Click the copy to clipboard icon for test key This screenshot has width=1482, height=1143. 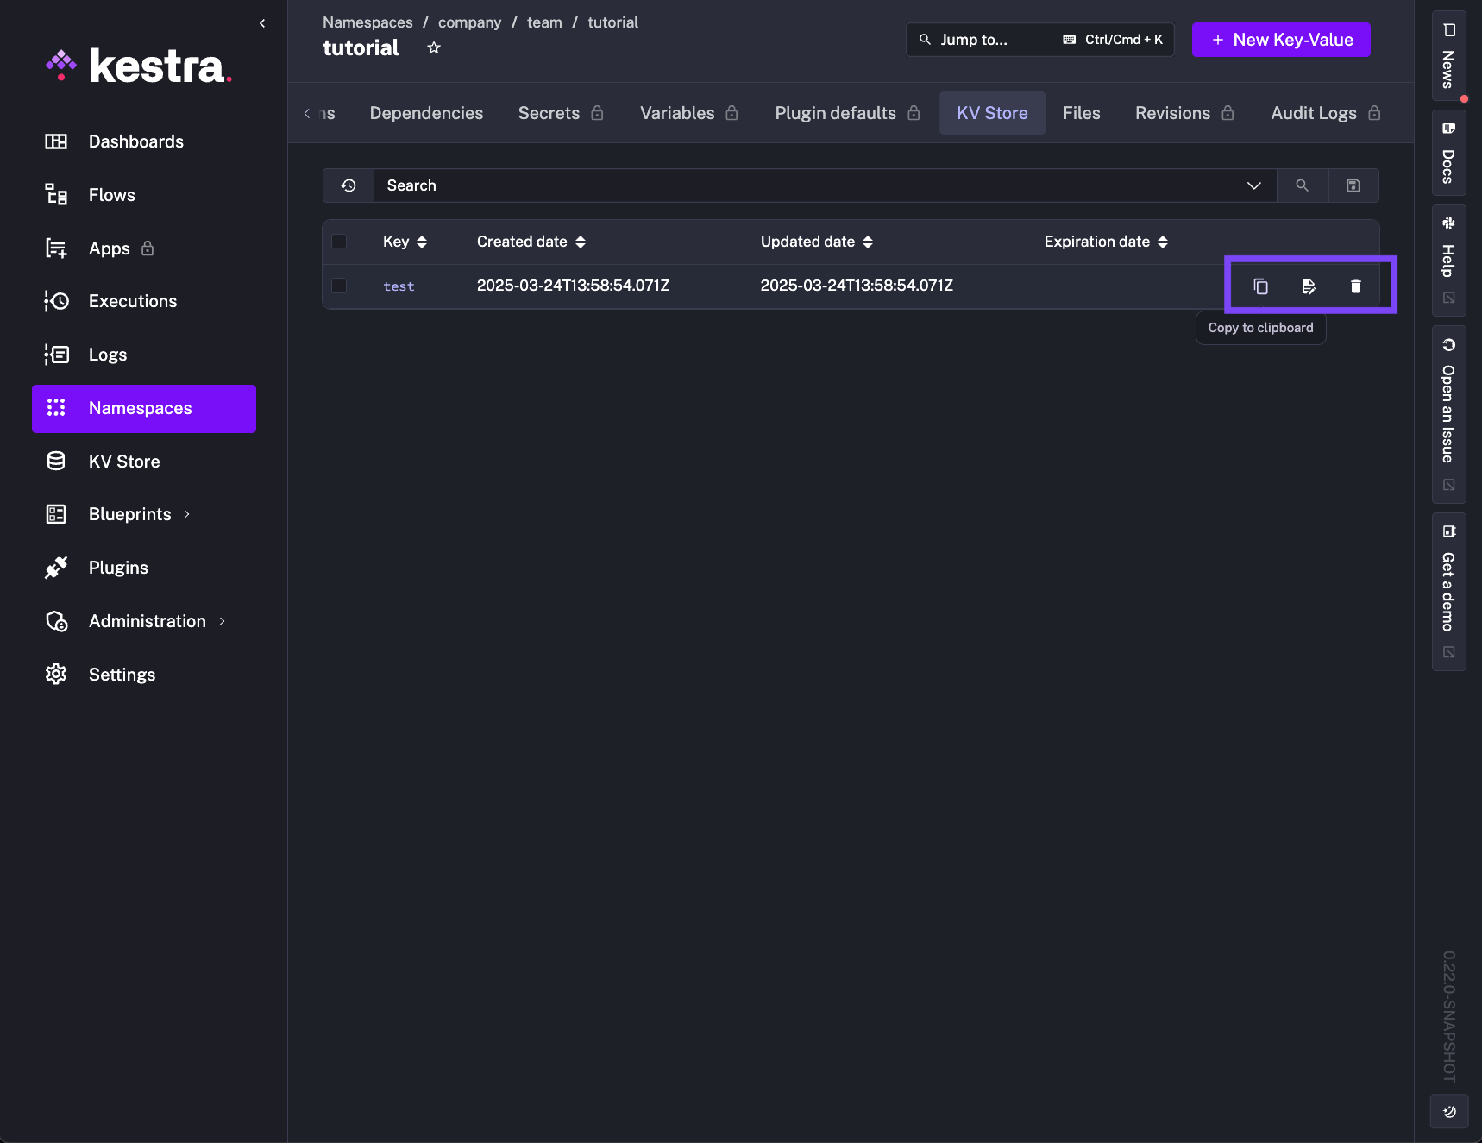[x=1260, y=286]
